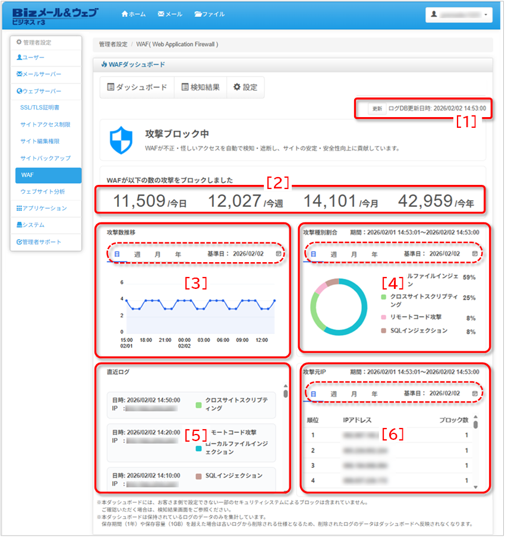Viewport: 505px width, 538px height.
Task: Click the blue shield icon beside 攻撃ブロック中
Action: pos(121,140)
